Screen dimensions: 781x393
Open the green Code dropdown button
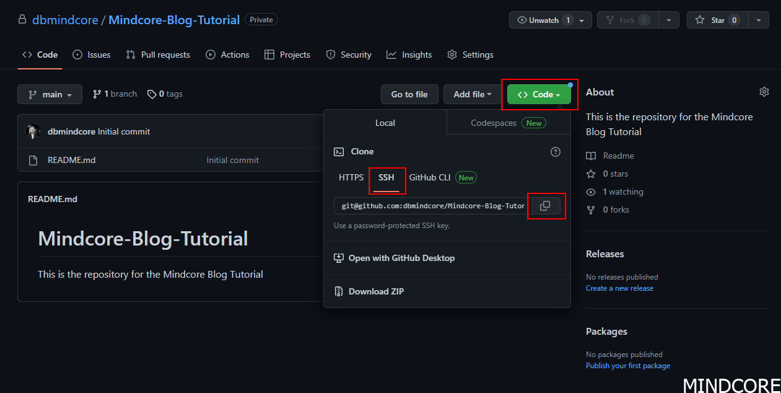539,94
